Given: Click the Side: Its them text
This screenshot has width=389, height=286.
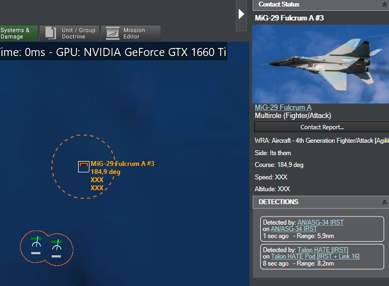Looking at the screenshot, I should (x=273, y=153).
